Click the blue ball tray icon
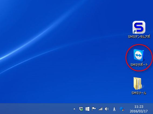 (122, 109)
